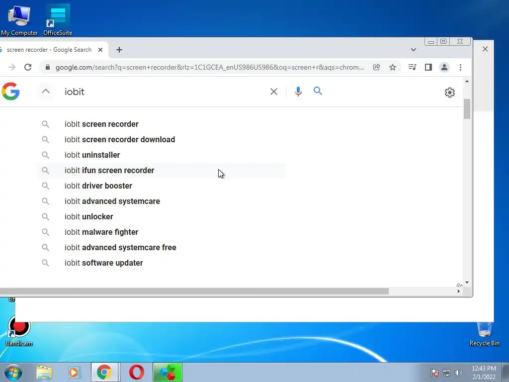Pick suggestion iobit advanced systemcare
This screenshot has height=382, width=509.
(162, 201)
